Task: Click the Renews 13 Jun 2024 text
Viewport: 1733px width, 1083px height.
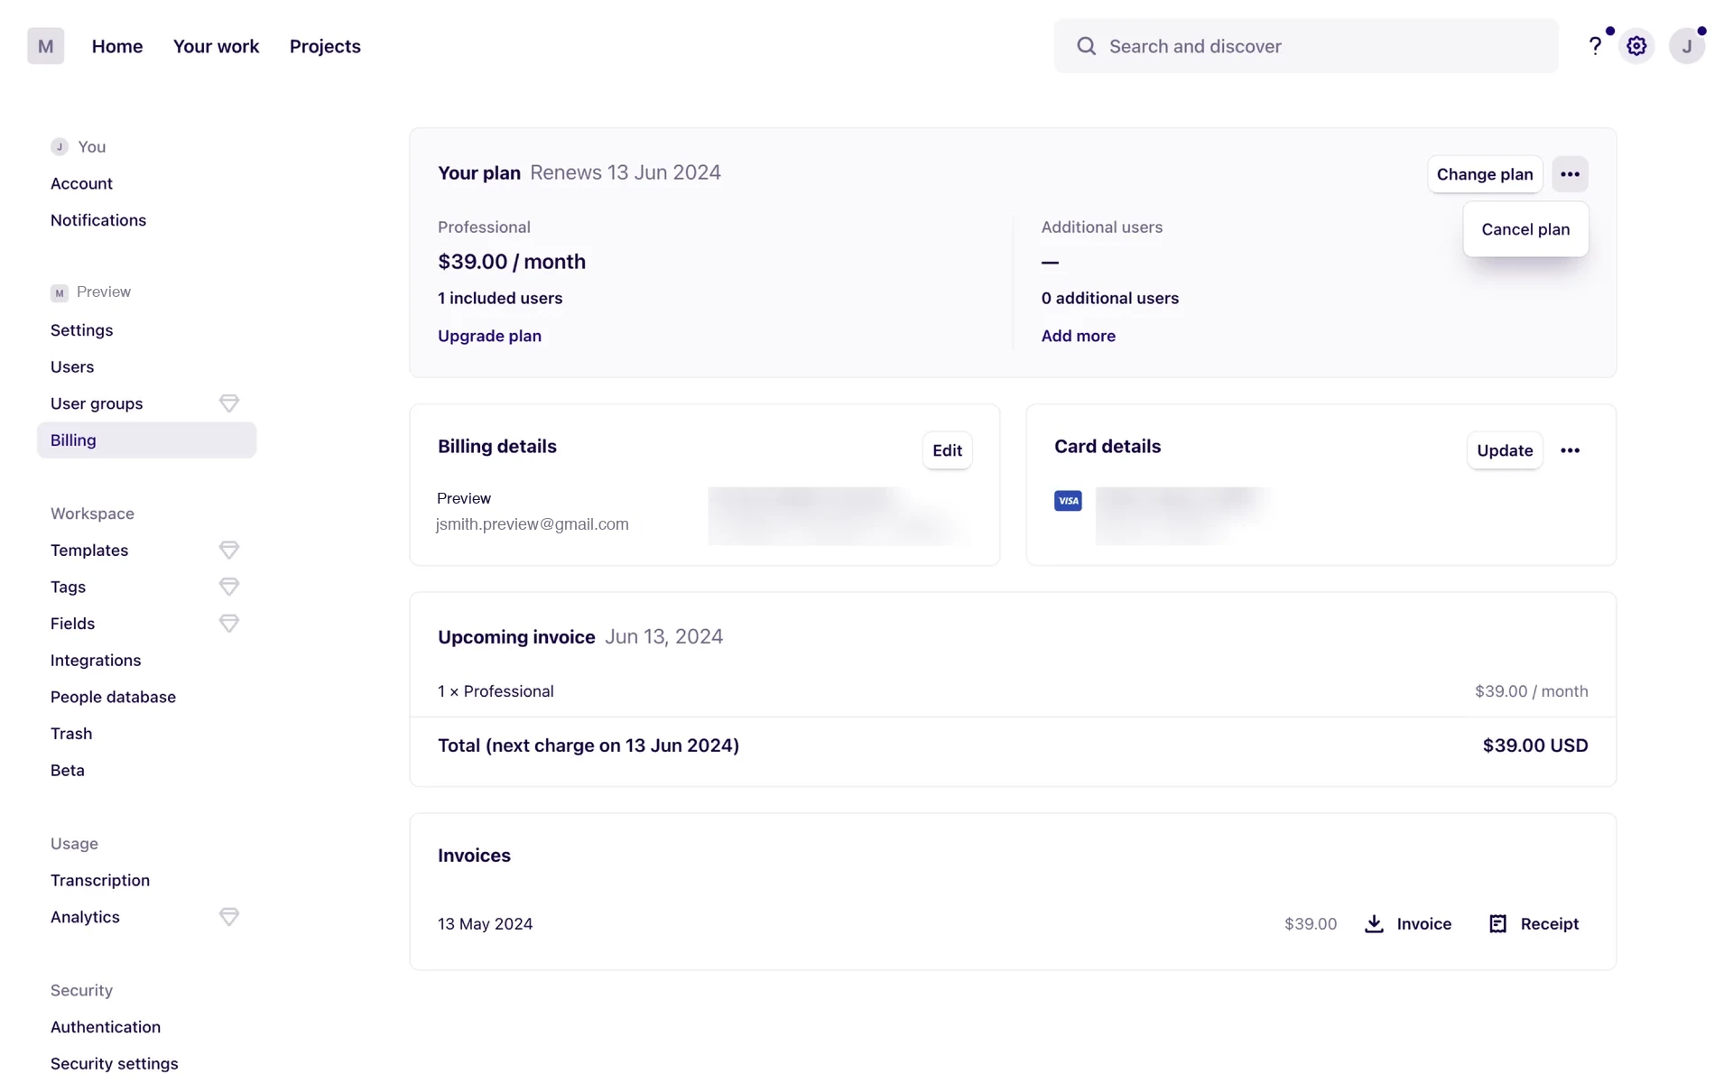Action: 626,172
